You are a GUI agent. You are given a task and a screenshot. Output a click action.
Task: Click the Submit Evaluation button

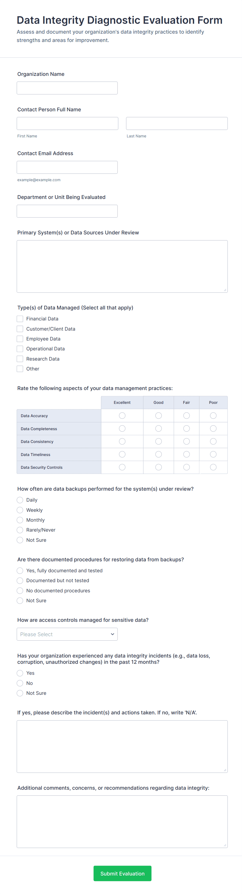click(x=122, y=873)
